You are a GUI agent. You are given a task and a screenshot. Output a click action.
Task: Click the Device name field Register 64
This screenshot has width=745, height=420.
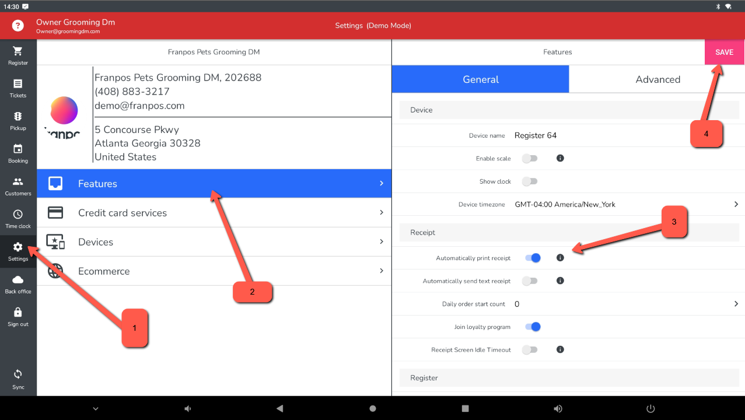pos(536,135)
